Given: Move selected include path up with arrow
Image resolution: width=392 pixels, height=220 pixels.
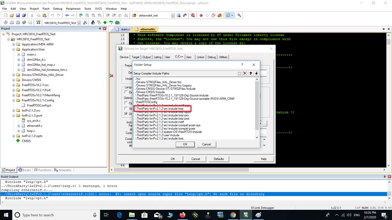Looking at the screenshot, I should 251,73.
